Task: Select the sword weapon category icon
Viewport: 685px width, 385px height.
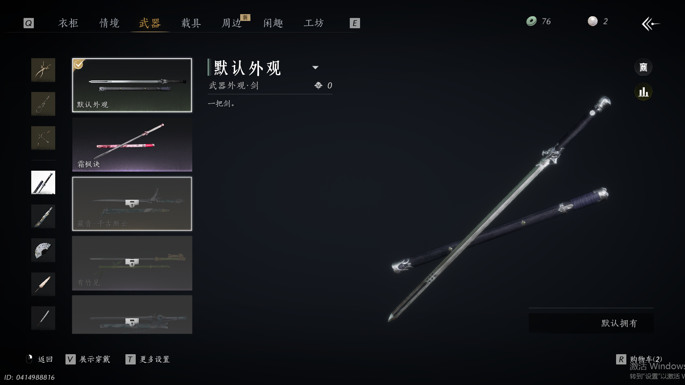Action: (x=43, y=182)
